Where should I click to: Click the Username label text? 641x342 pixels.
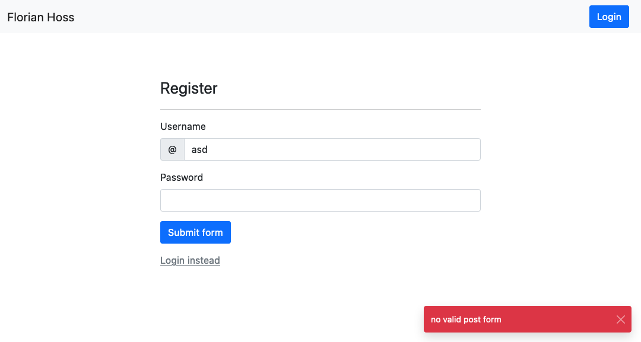183,126
